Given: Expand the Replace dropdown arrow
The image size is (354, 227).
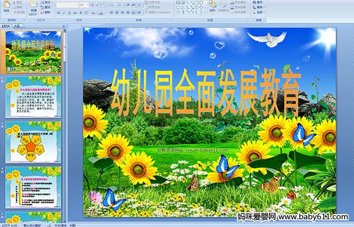Looking at the screenshot, I should click(264, 7).
